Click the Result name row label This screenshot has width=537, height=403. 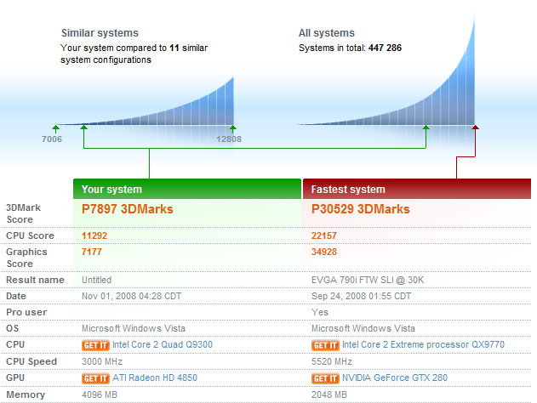(35, 280)
